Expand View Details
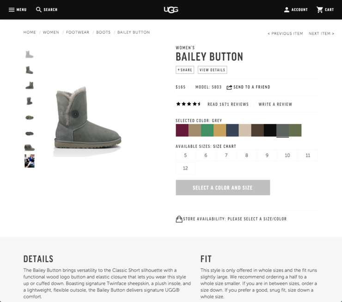The image size is (342, 302). click(x=212, y=70)
